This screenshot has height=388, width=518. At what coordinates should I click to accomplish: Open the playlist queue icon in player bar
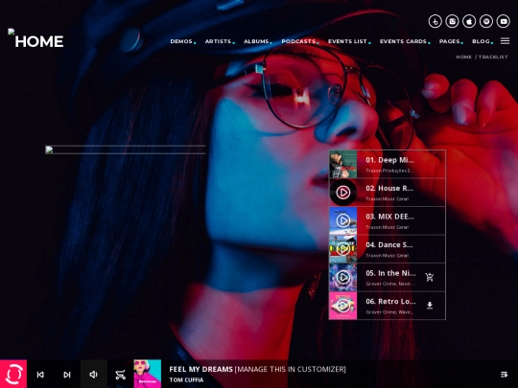tap(504, 375)
